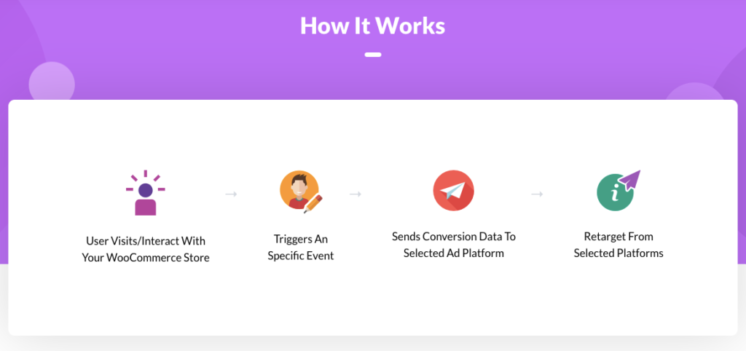Select the "Triggers An Specific Event" caption
The height and width of the screenshot is (351, 746).
point(301,247)
